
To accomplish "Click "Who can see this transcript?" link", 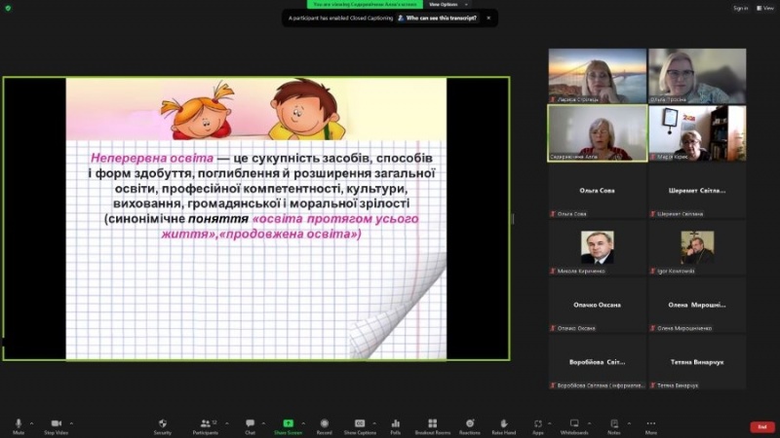I will pyautogui.click(x=442, y=18).
